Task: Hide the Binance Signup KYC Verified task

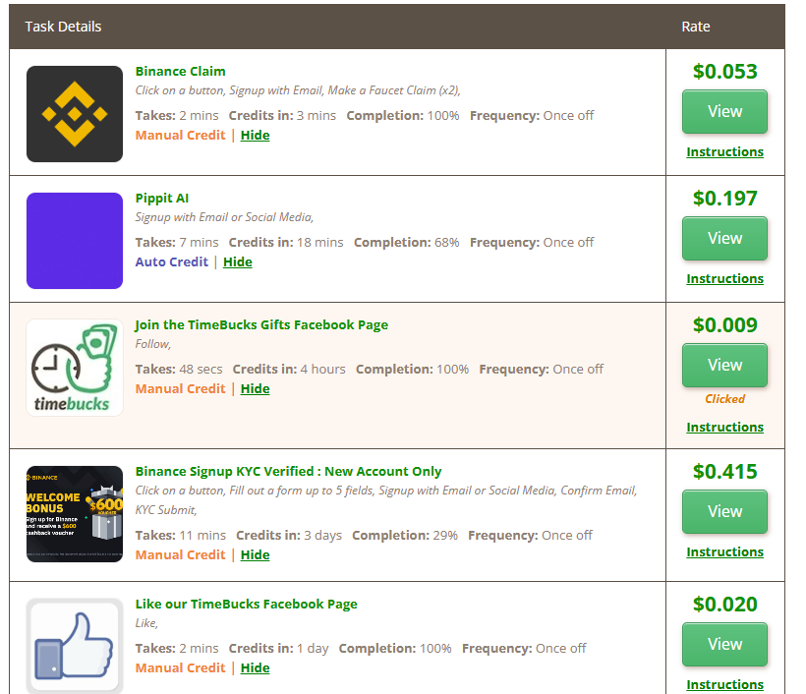Action: tap(255, 555)
